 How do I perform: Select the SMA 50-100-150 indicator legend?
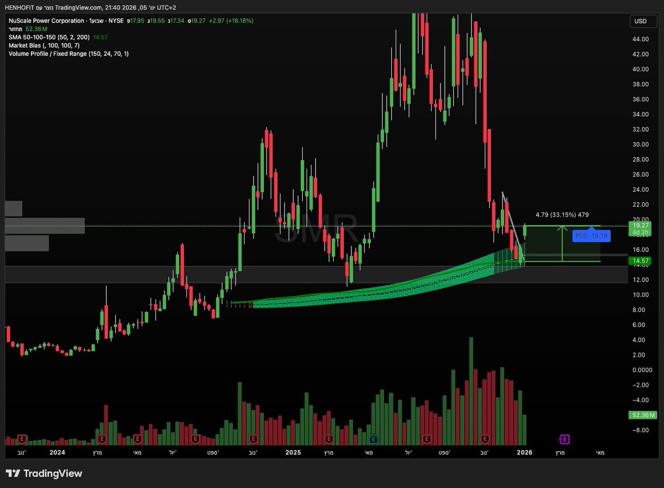[x=49, y=37]
